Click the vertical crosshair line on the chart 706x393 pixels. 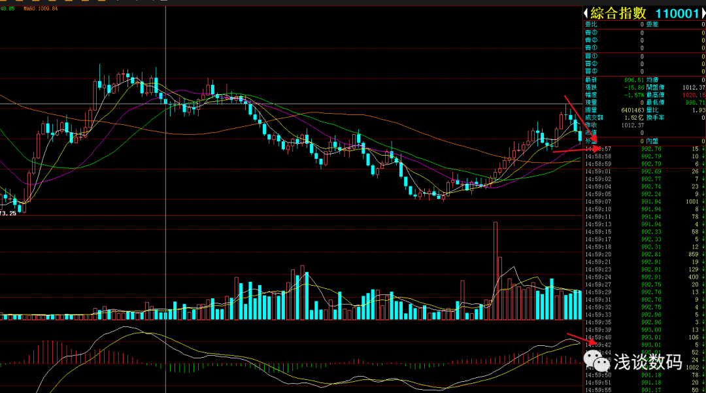pos(165,198)
